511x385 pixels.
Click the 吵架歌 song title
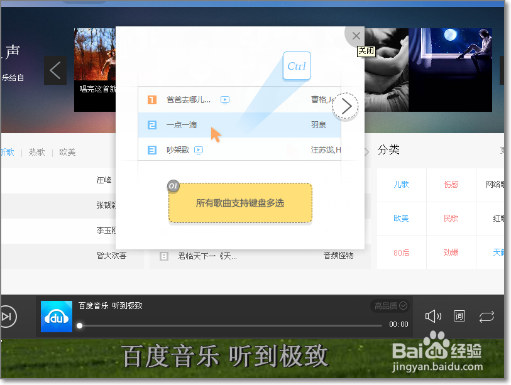click(x=178, y=150)
